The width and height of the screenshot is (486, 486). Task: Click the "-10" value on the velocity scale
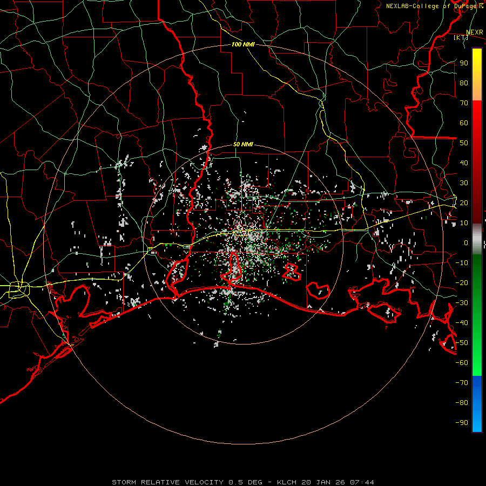click(x=462, y=263)
